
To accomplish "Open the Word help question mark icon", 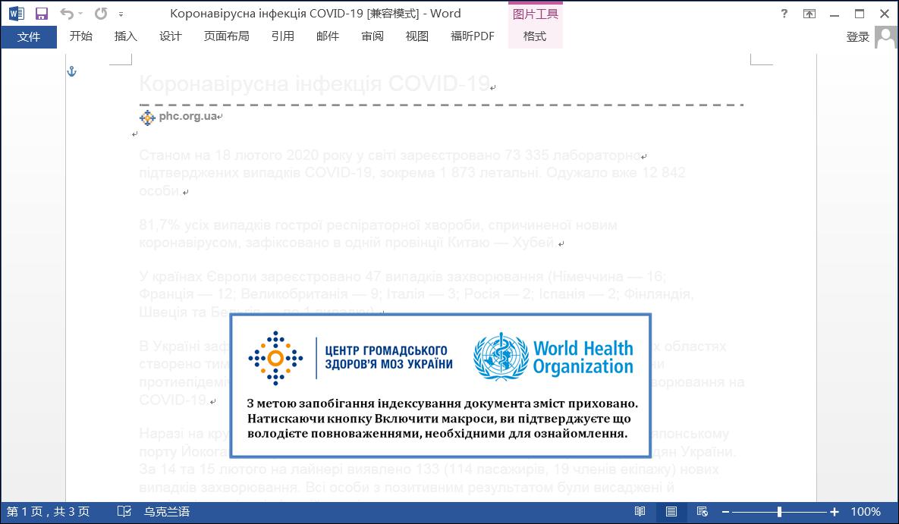I will [784, 14].
